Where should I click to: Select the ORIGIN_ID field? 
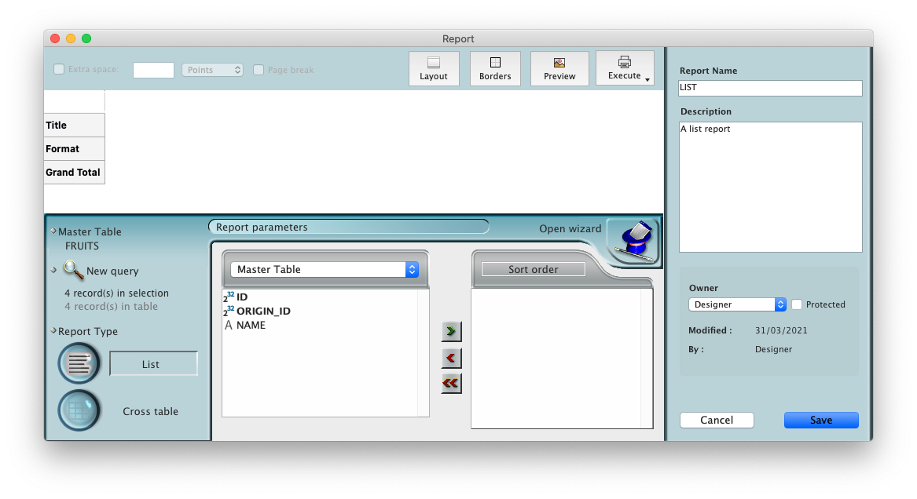[x=320, y=311]
